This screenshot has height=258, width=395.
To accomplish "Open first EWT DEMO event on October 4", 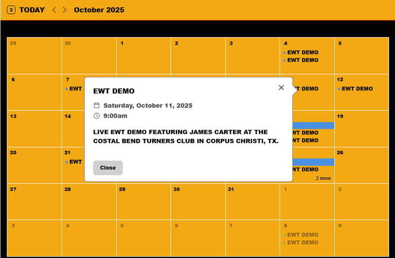I will (302, 52).
